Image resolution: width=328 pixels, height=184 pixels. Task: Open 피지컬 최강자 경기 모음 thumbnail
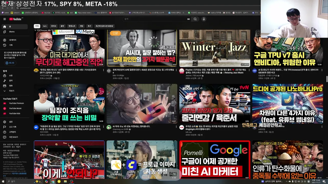[215, 104]
